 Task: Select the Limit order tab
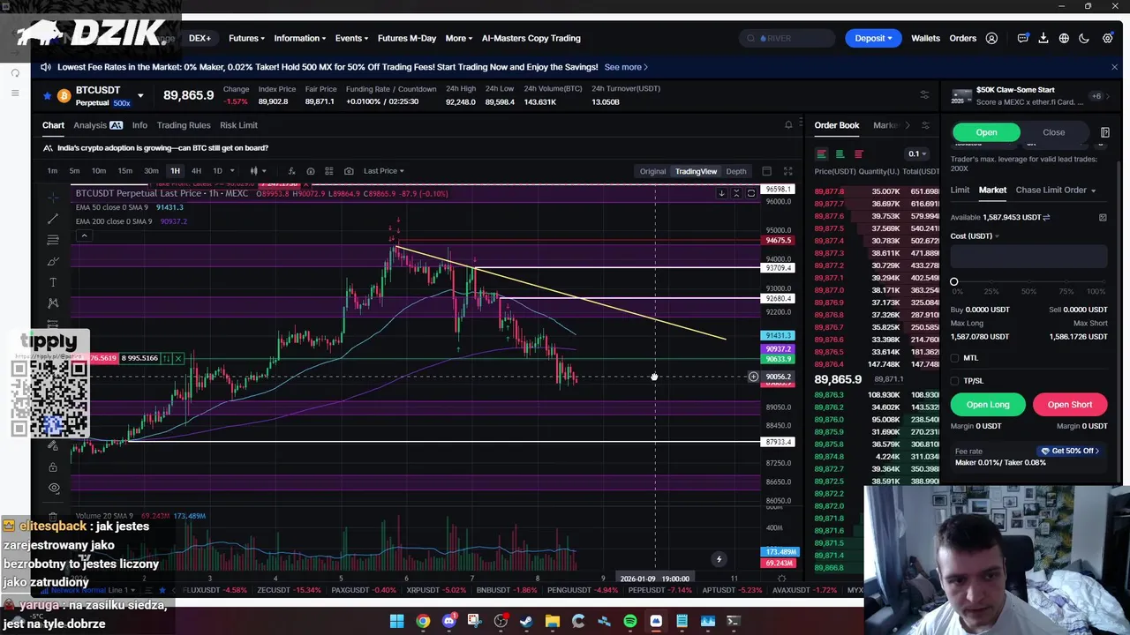pos(960,190)
